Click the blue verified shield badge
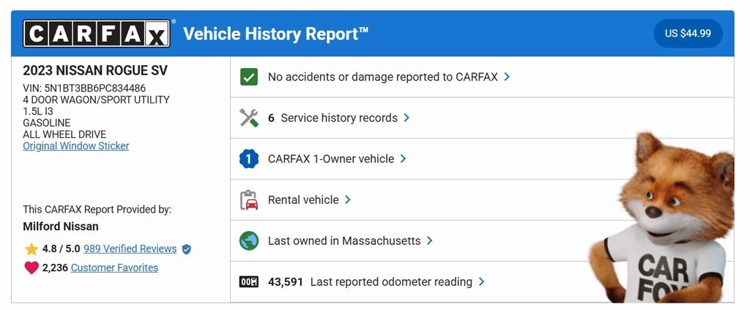 (x=186, y=249)
